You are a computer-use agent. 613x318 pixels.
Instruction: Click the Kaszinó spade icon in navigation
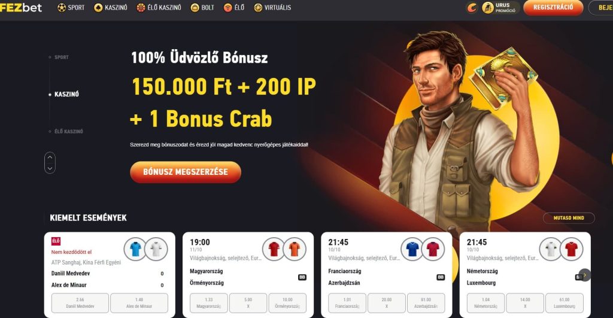tap(98, 7)
